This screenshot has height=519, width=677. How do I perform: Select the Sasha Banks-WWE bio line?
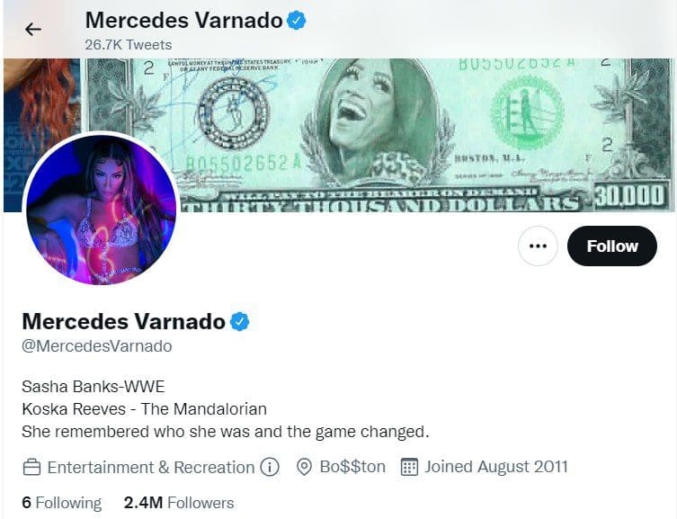[x=94, y=387]
